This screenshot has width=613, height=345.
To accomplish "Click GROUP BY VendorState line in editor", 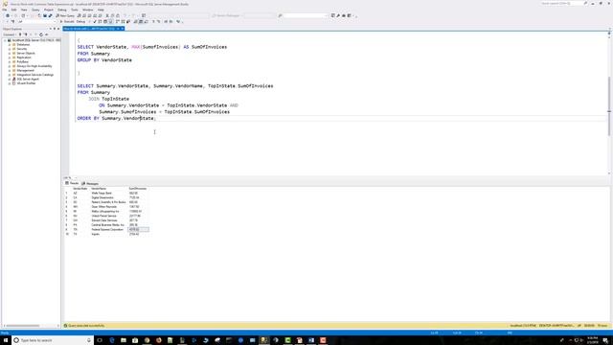I will tap(104, 60).
